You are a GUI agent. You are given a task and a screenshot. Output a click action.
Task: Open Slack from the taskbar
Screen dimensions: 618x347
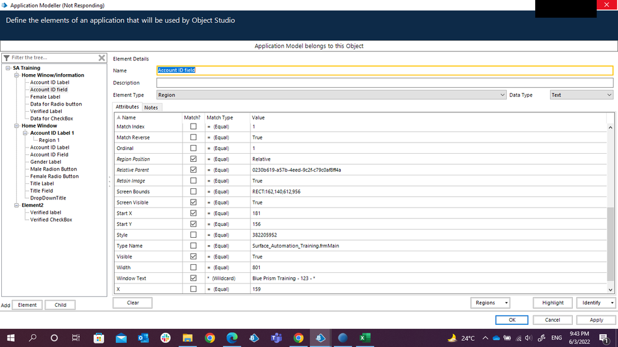coord(165,338)
